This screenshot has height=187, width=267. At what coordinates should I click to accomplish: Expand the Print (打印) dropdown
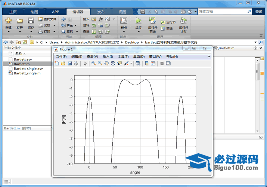(x=54, y=31)
